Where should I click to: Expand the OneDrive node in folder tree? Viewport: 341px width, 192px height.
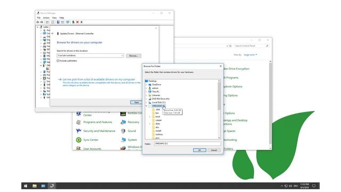point(147,84)
